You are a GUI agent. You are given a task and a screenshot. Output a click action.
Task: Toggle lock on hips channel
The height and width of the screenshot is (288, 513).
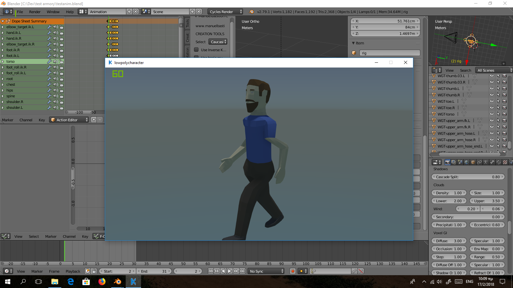pyautogui.click(x=61, y=90)
